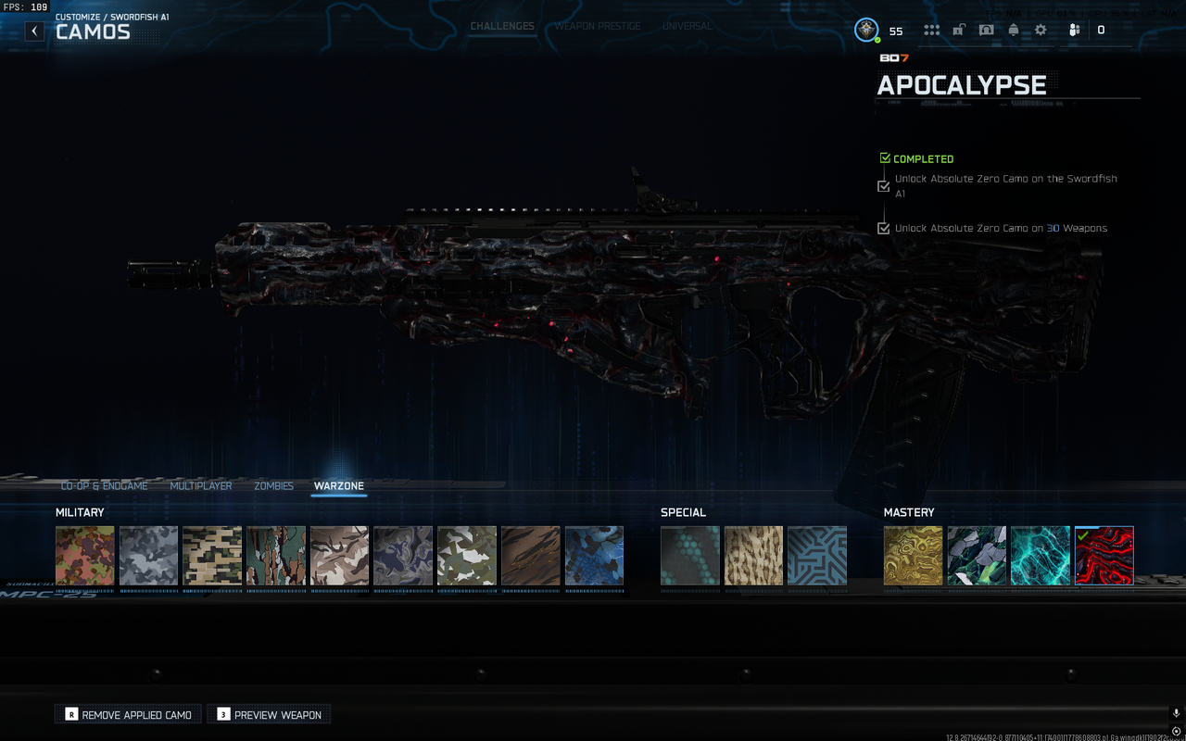Viewport: 1186px width, 741px height.
Task: Click the Swordfish A1 challenge checkbox
Action: [x=884, y=186]
